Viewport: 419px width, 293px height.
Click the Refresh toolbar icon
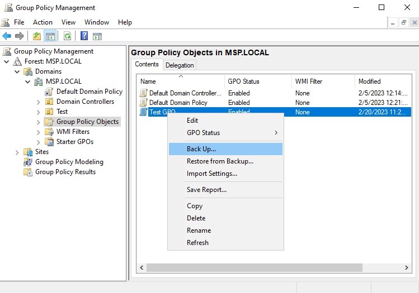click(x=67, y=36)
